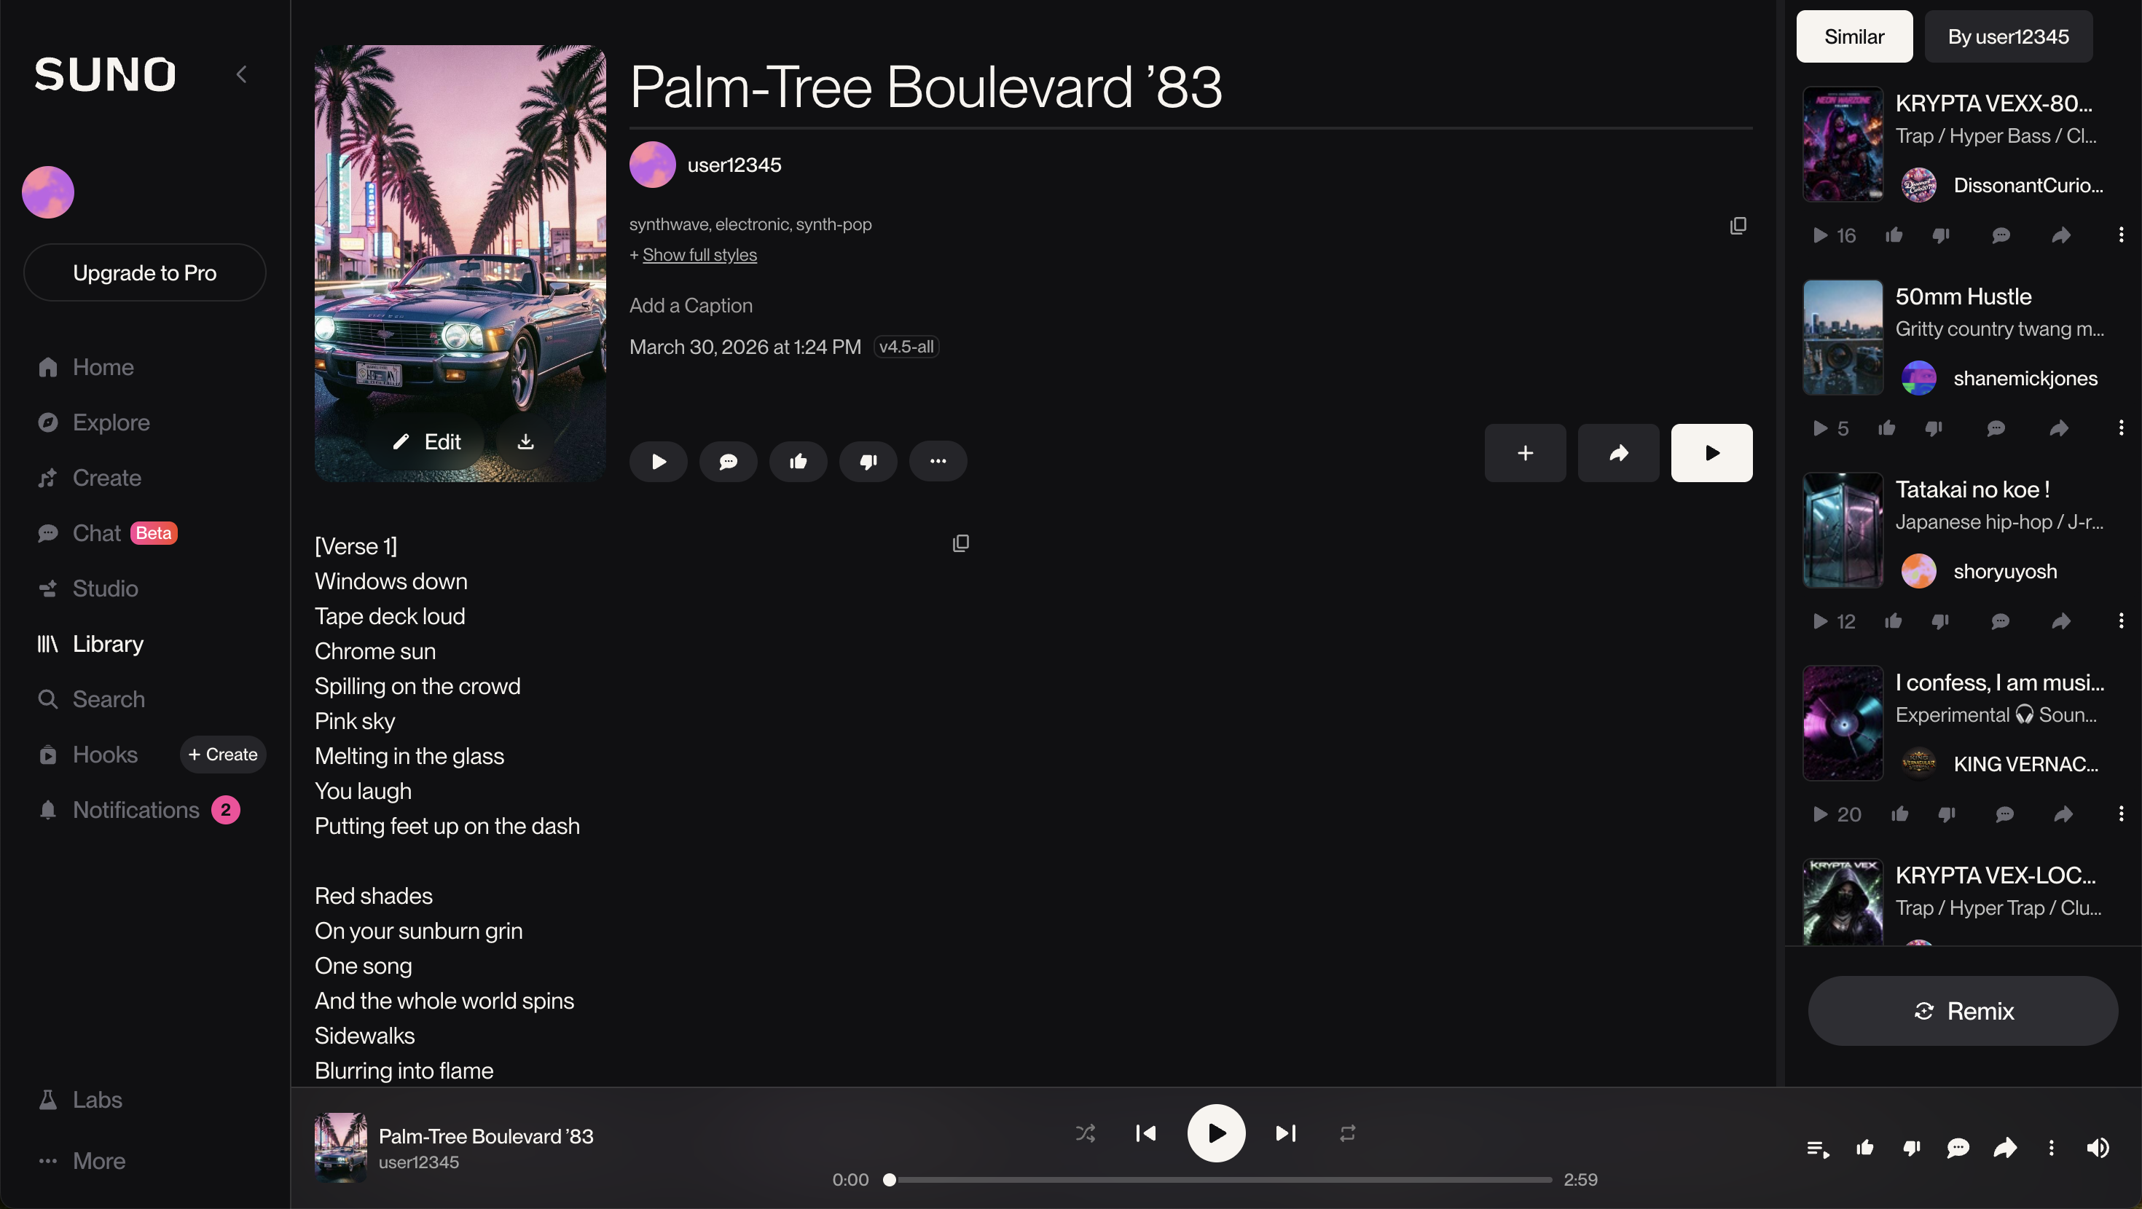Share the song using arrow button
2142x1209 pixels.
click(1617, 453)
